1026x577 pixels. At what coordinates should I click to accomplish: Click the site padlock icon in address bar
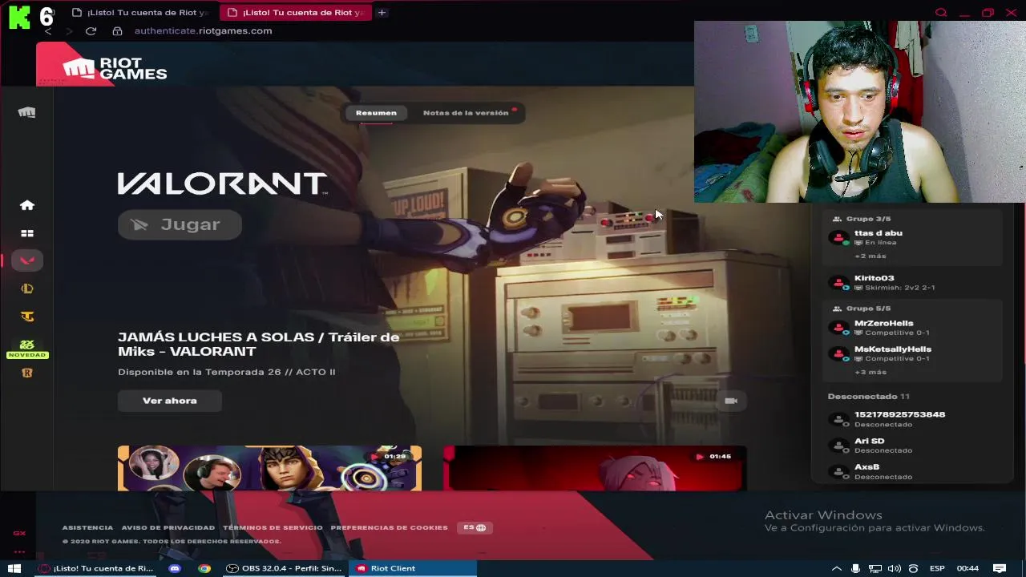coord(117,30)
